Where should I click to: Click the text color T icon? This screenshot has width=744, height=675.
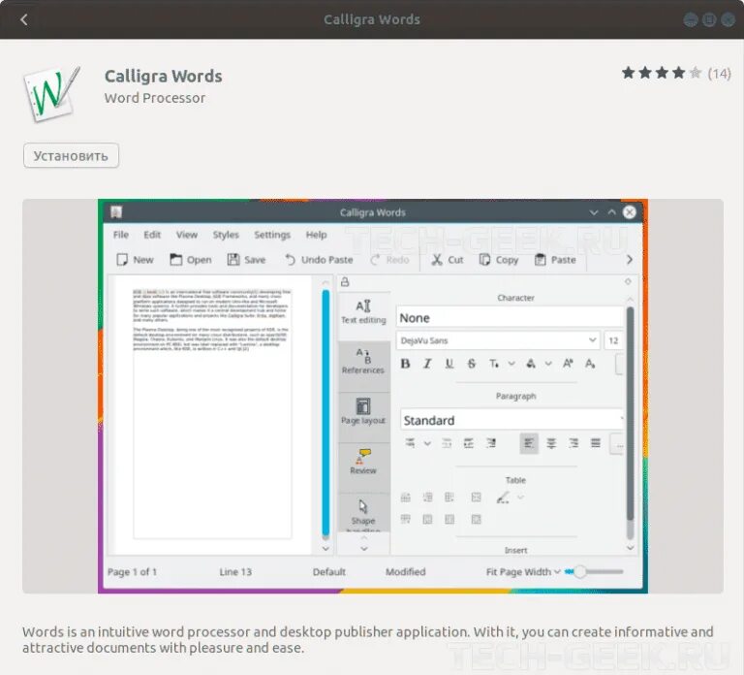494,364
